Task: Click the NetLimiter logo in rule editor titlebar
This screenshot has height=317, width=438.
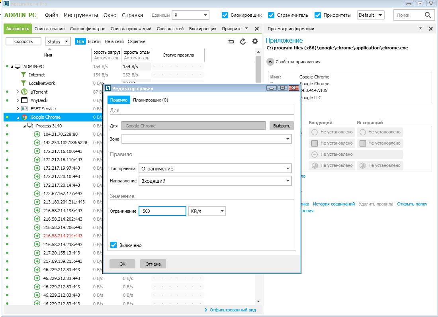Action: point(108,88)
